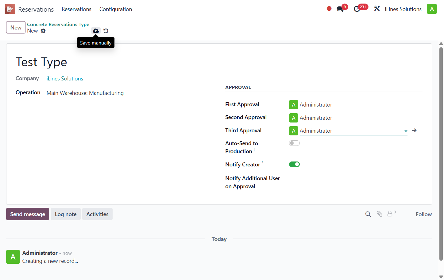Screen dimensions: 444x280
Task: Search messages with the magnifier icon
Action: click(x=368, y=214)
